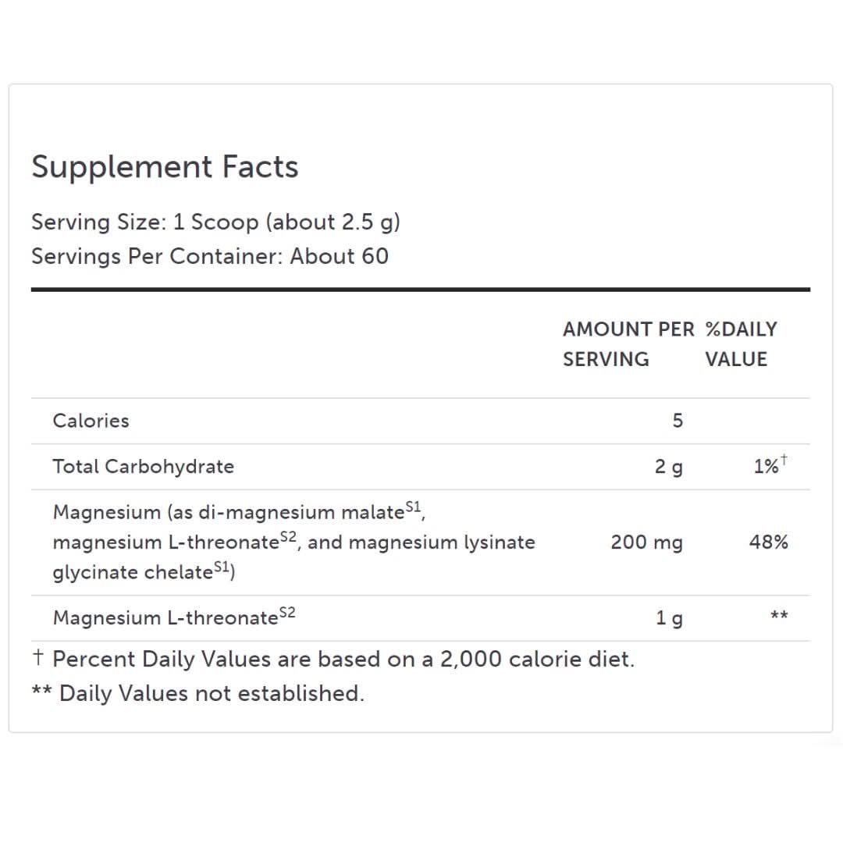Click the S1 superscript after di-magnesium malate

[413, 508]
